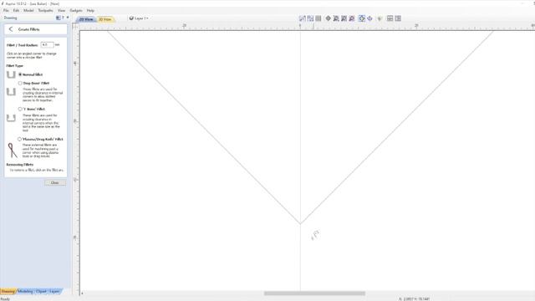Click the blue arrow toolbar icon after the highlighted one
This screenshot has height=301, width=535.
click(x=369, y=18)
